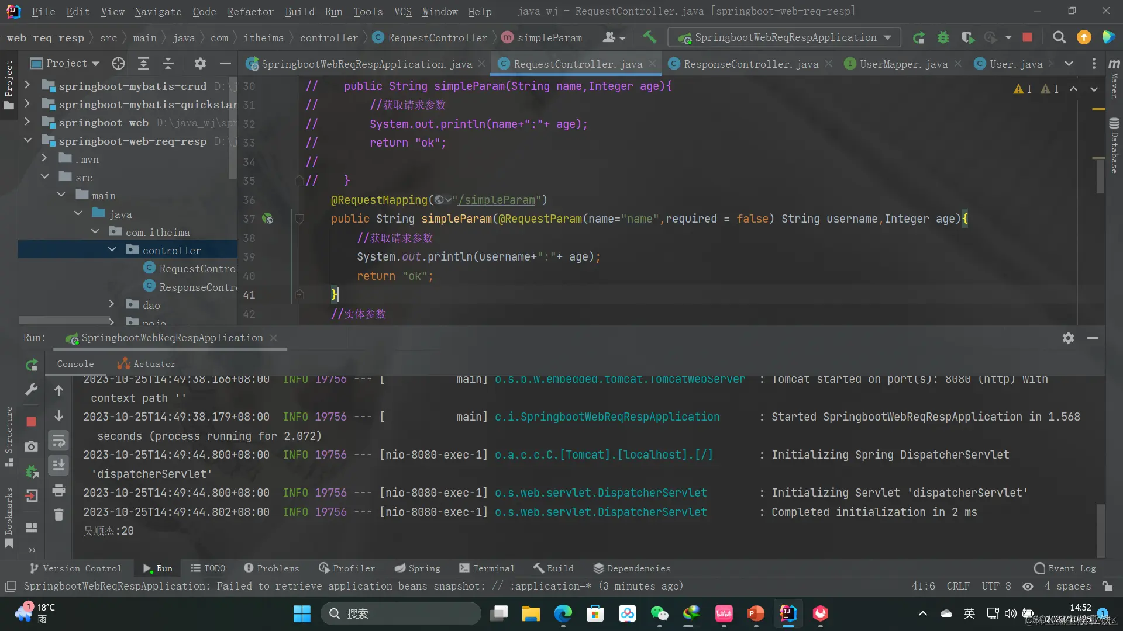1123x631 pixels.
Task: Click run gutter icon at line 37
Action: point(267,219)
